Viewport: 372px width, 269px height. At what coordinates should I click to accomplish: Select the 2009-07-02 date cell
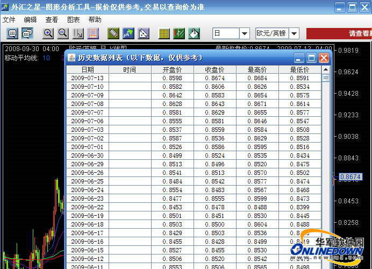(88, 138)
